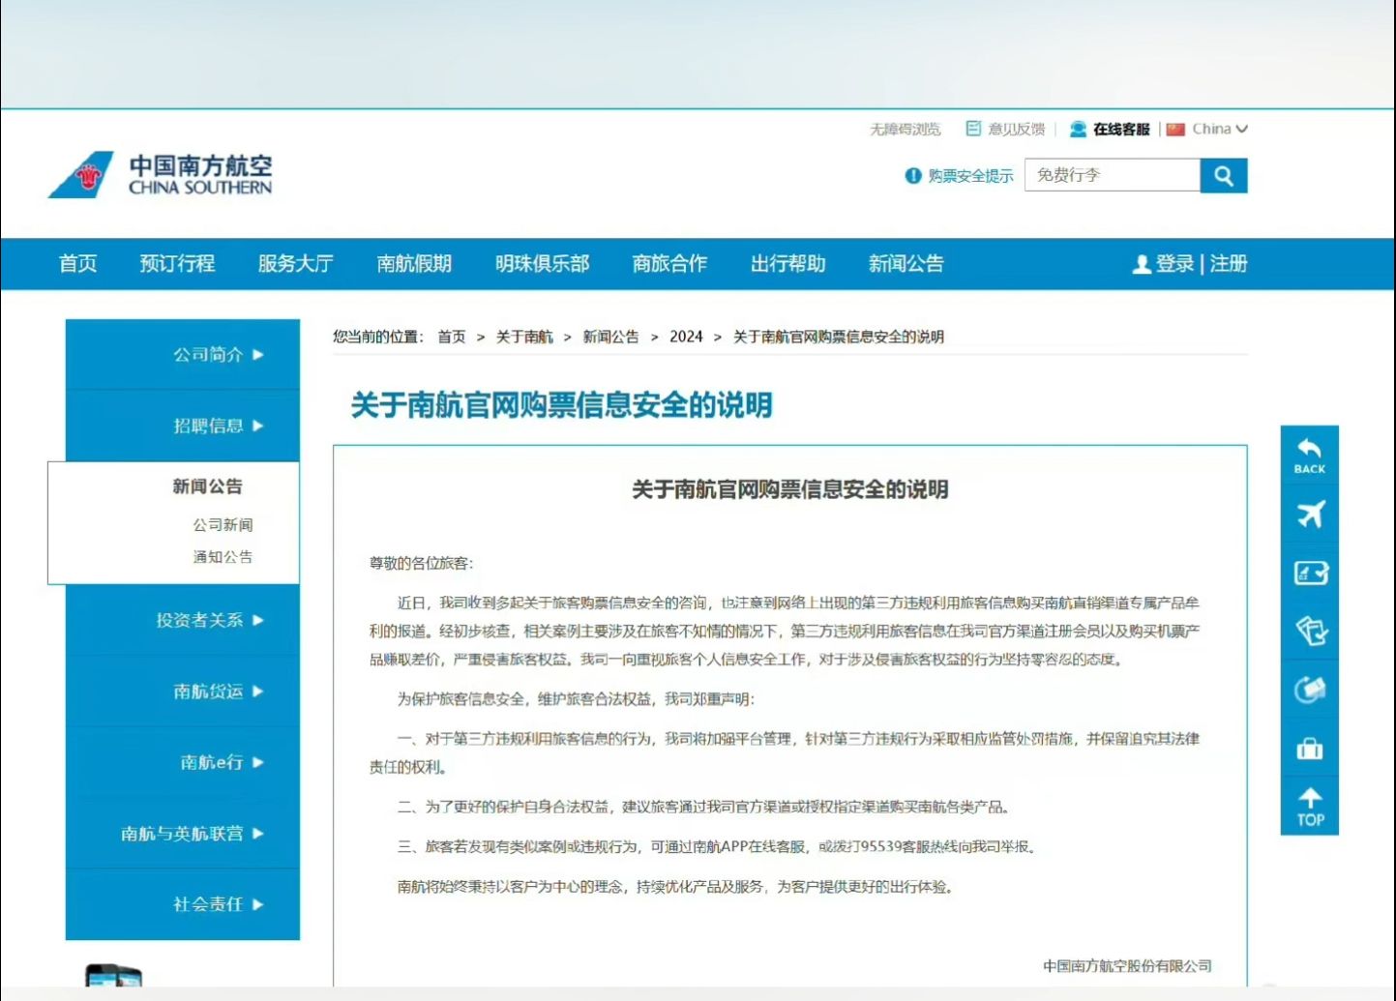Click 首页 in breadcrumb
Viewport: 1396px width, 1001px height.
coord(451,337)
